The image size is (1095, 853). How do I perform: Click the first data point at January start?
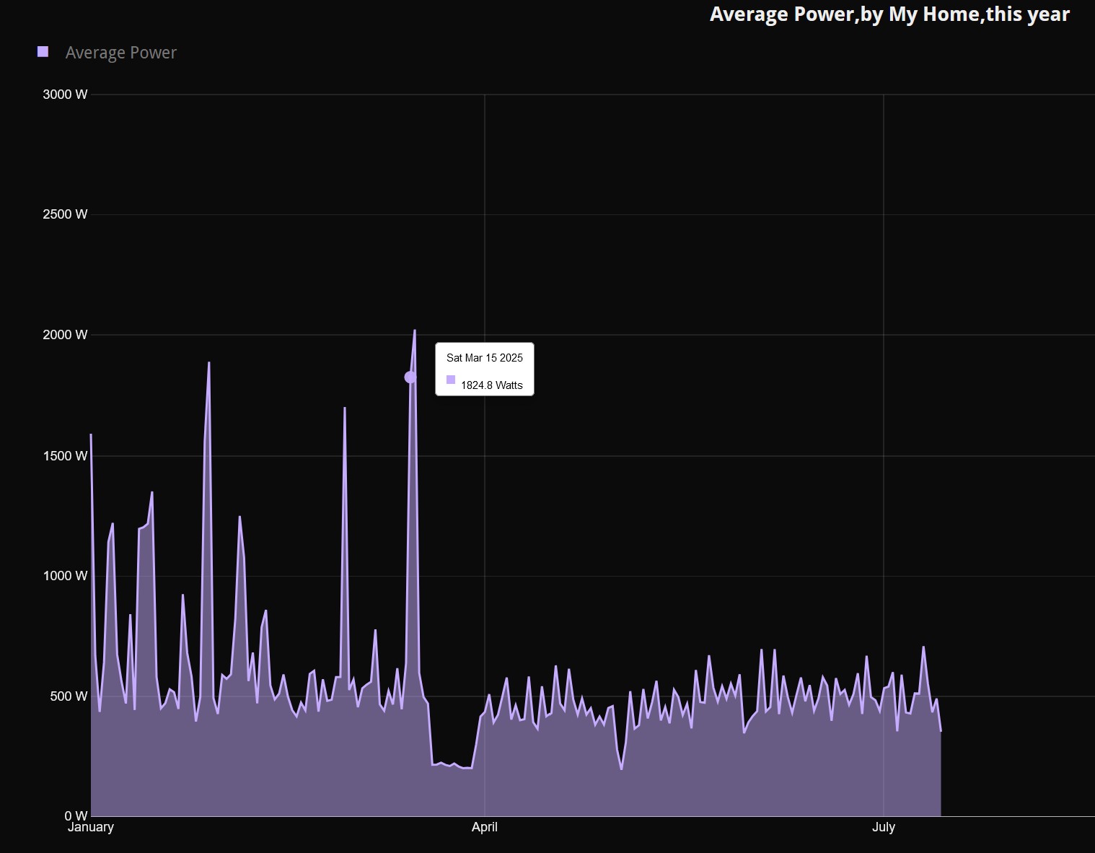(91, 434)
